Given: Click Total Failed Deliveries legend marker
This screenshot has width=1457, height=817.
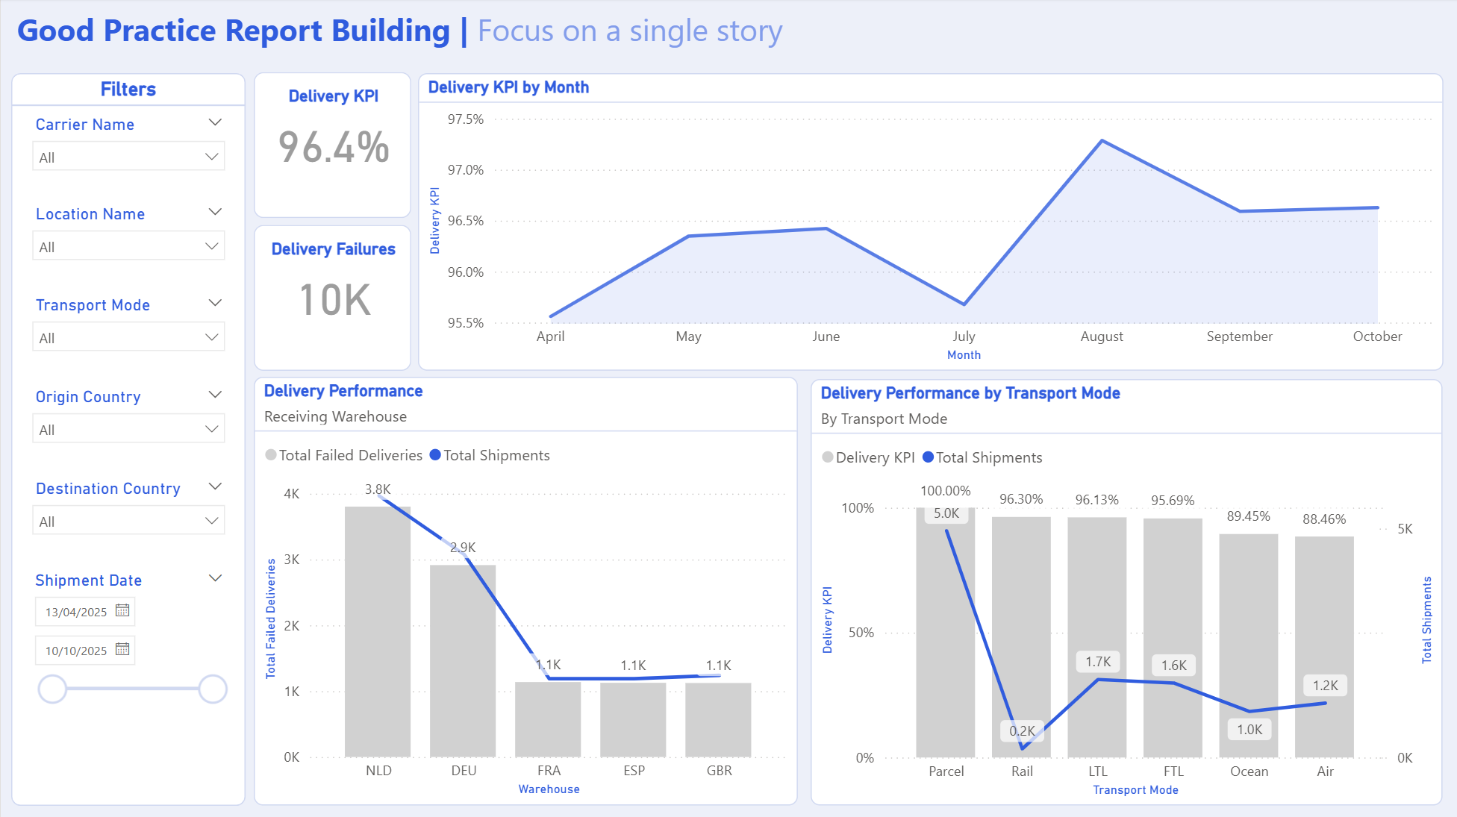Looking at the screenshot, I should [271, 455].
